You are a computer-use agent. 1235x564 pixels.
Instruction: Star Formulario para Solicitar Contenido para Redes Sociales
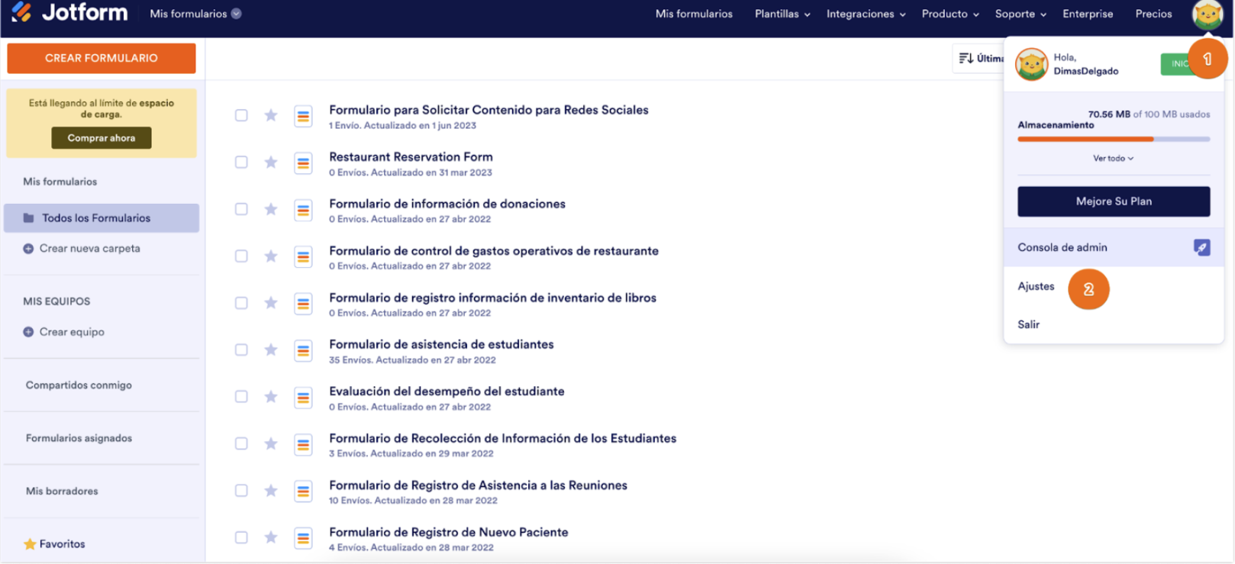271,115
